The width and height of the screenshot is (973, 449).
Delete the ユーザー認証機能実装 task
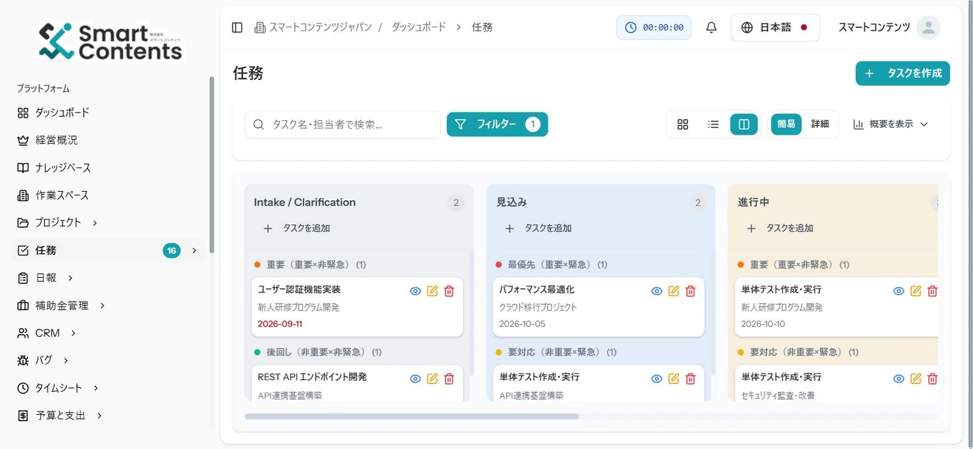(449, 291)
